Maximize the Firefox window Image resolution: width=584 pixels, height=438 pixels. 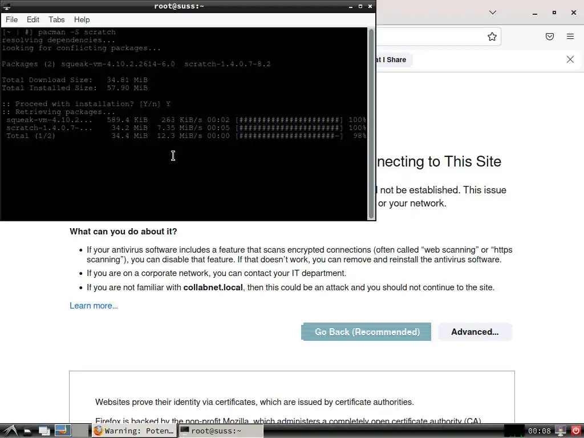click(554, 13)
